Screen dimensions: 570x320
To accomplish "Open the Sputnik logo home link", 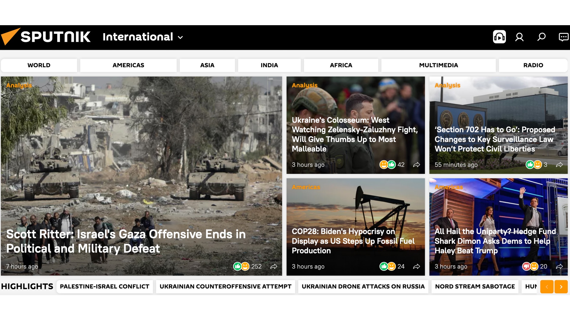I will (46, 37).
